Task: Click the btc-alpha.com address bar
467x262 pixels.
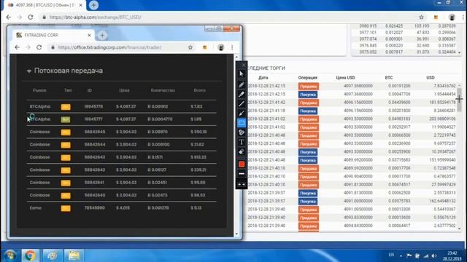Action: tap(229, 17)
